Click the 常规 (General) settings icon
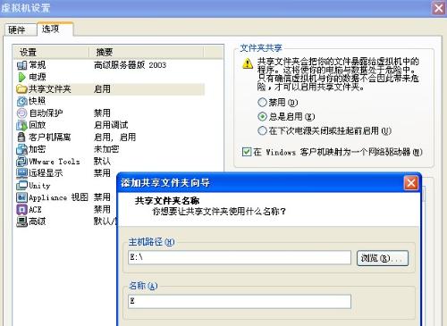This screenshot has width=447, height=326. tap(22, 65)
